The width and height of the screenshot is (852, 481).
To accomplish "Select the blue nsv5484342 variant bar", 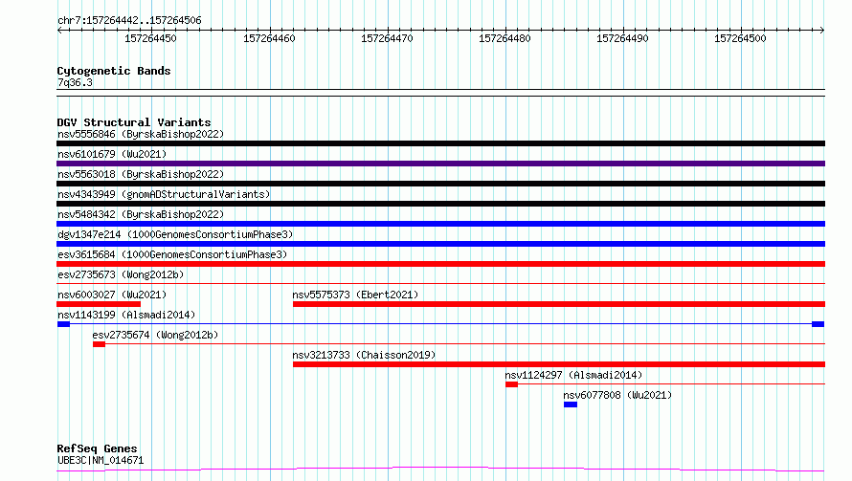I will [x=440, y=224].
